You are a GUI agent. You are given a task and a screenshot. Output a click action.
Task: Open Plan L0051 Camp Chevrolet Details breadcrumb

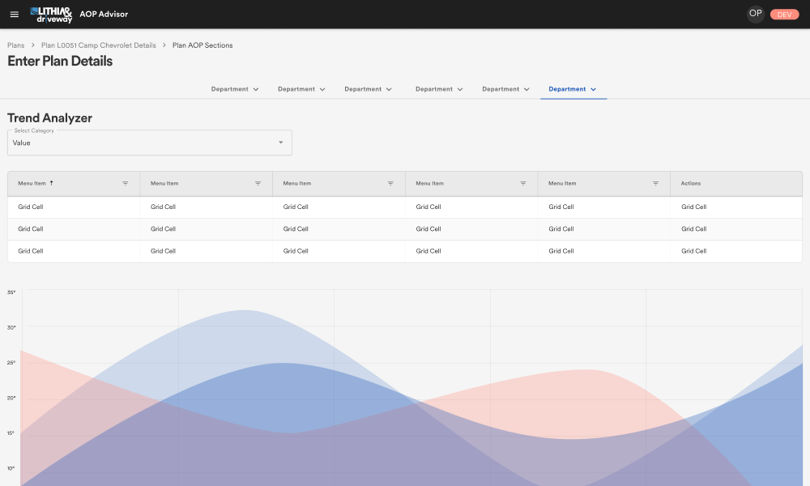pyautogui.click(x=99, y=45)
